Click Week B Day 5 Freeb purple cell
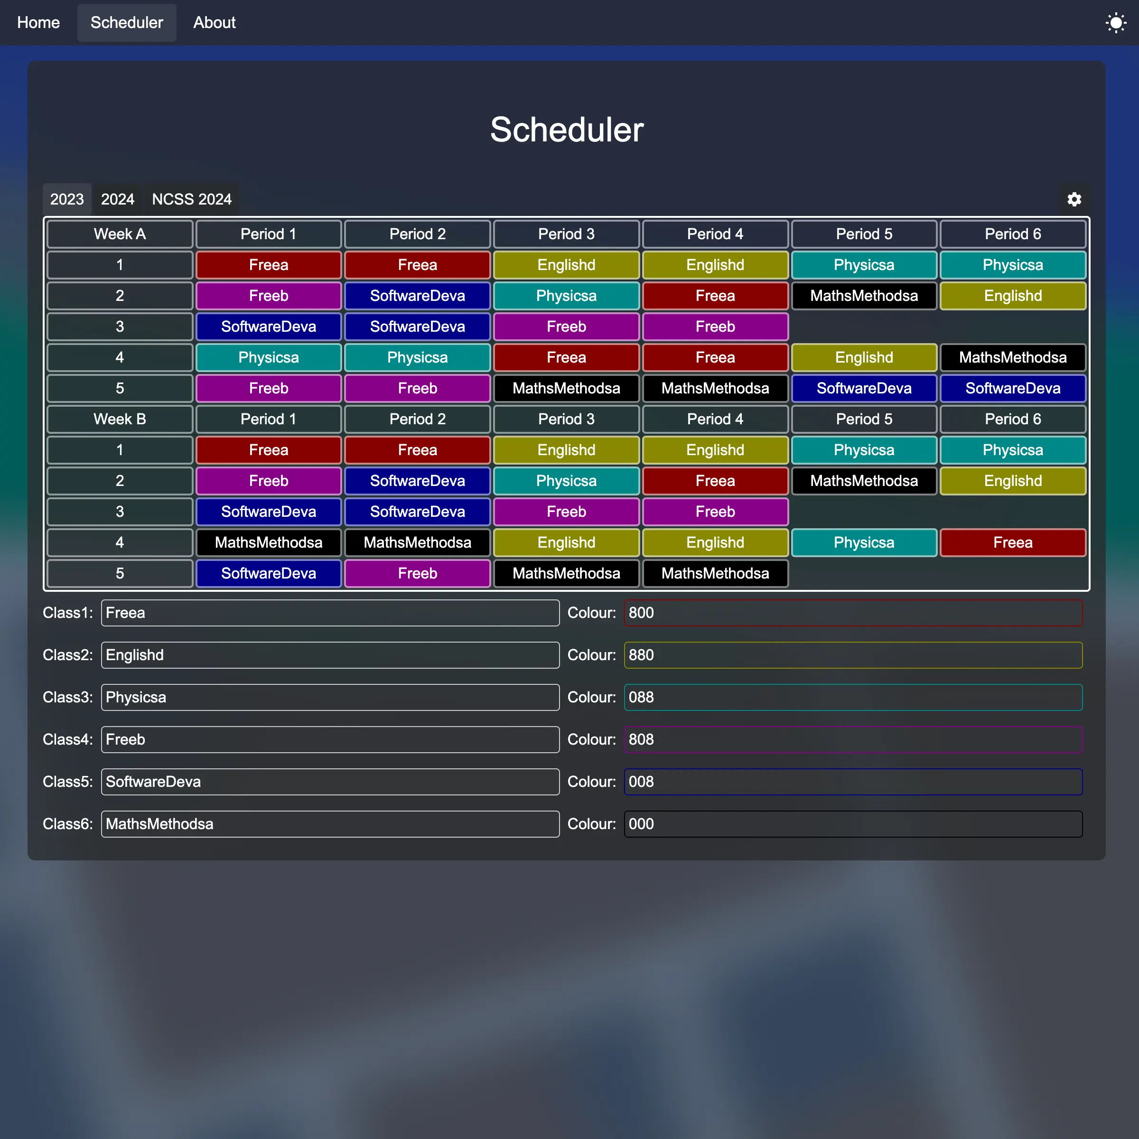1139x1139 pixels. click(x=417, y=573)
